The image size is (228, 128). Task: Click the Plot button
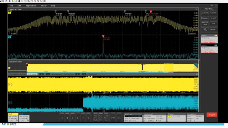tap(213, 23)
